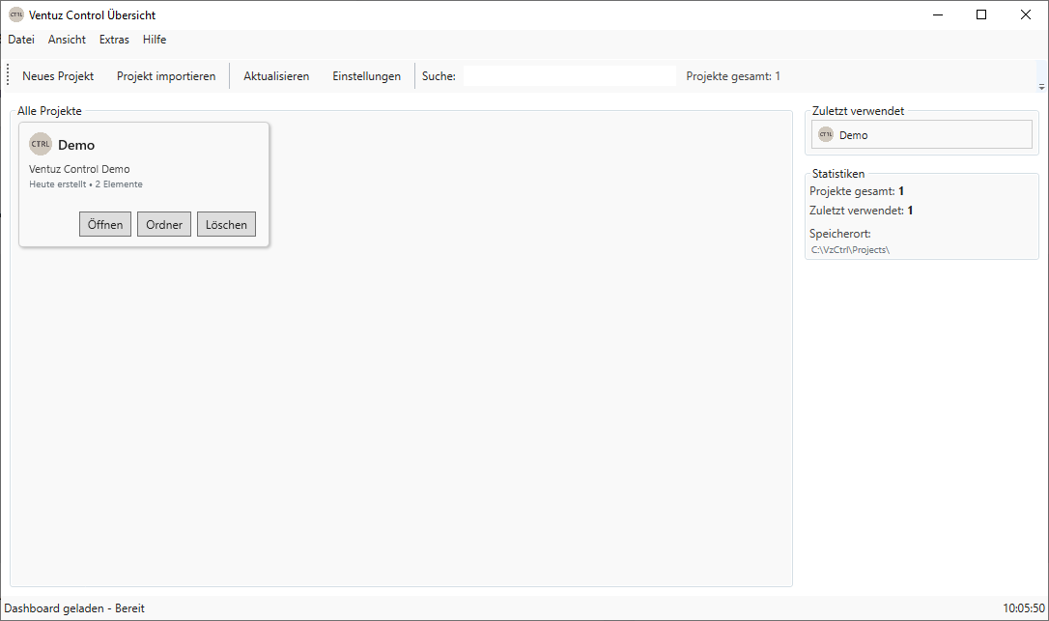Open the Datei menu

point(21,40)
